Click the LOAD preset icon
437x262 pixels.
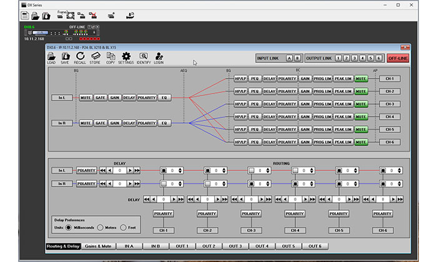click(51, 56)
